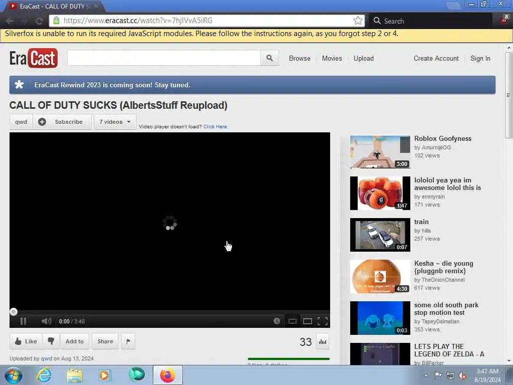The height and width of the screenshot is (385, 513).
Task: Click the browser Search field
Action: 430,21
